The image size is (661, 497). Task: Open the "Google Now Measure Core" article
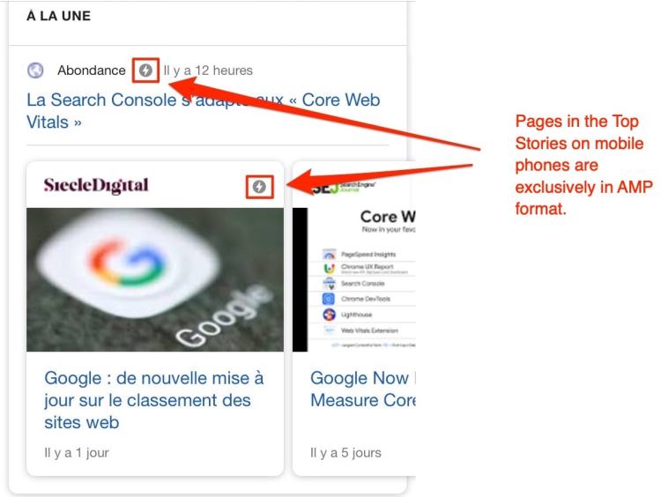point(363,389)
